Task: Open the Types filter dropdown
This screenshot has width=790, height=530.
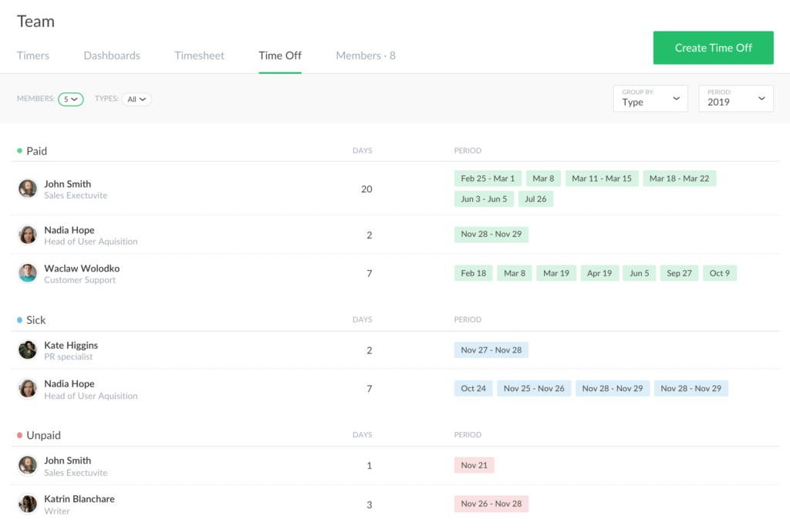Action: [137, 99]
